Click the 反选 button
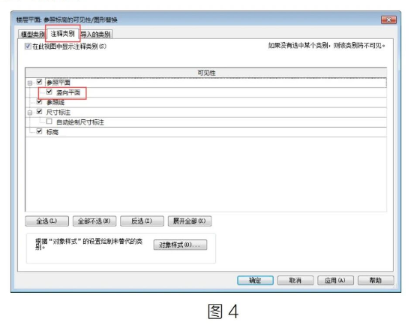This screenshot has width=411, height=325. (142, 221)
